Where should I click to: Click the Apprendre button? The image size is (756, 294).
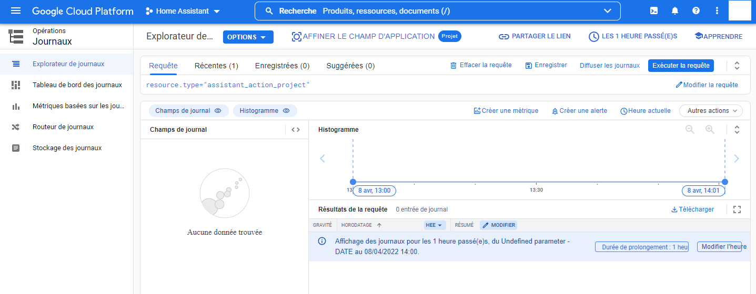(x=718, y=37)
